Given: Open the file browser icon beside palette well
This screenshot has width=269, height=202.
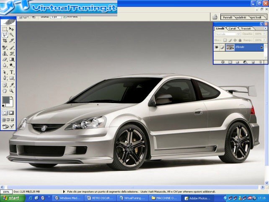Looking at the screenshot, I should coord(215,17).
